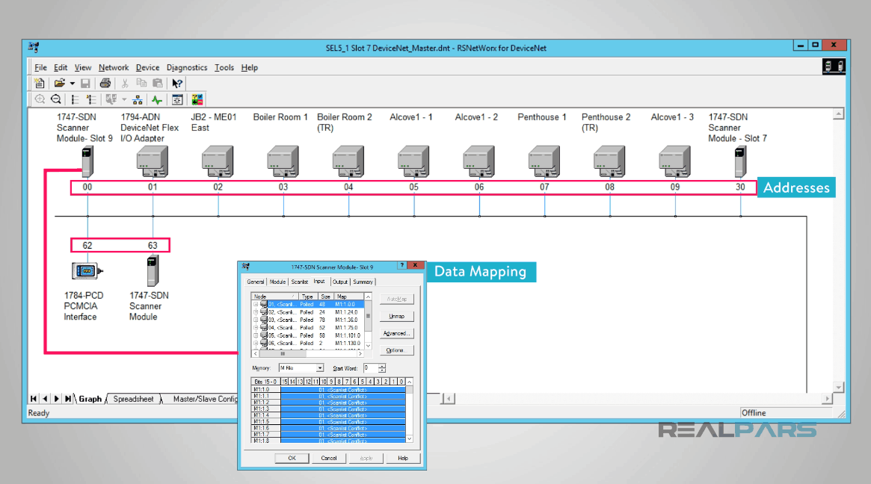Viewport: 871px width, 484px height.
Task: Select the Penthouse 2 (TR) device icon
Action: click(609, 161)
